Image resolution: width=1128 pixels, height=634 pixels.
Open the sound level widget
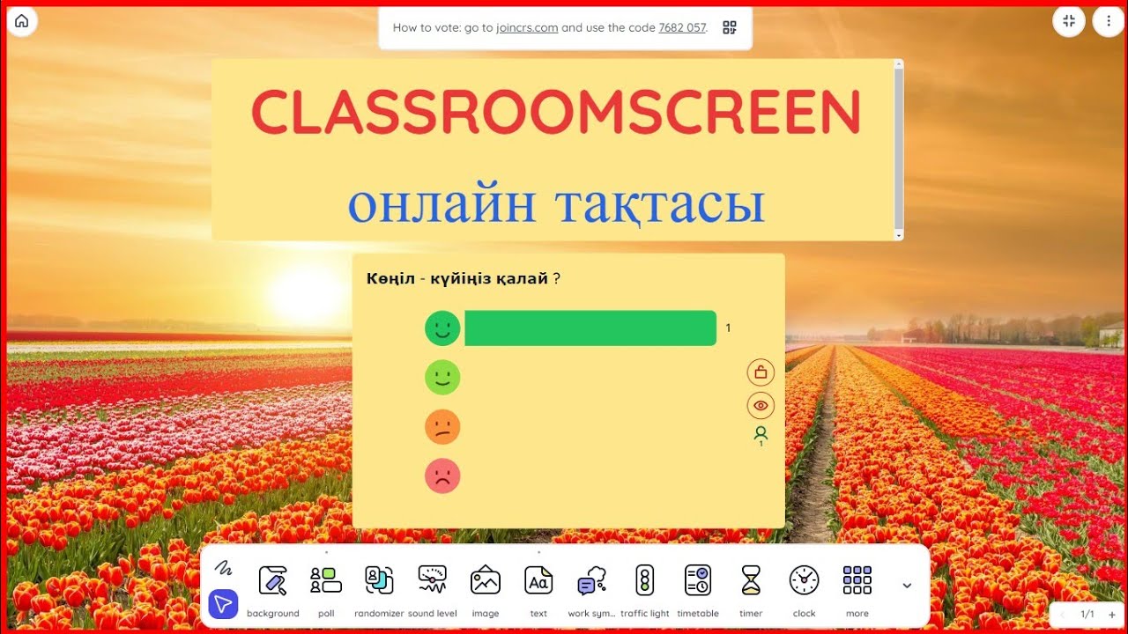tap(433, 591)
